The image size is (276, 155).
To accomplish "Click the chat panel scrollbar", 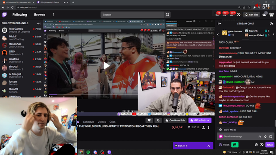I will (275, 123).
